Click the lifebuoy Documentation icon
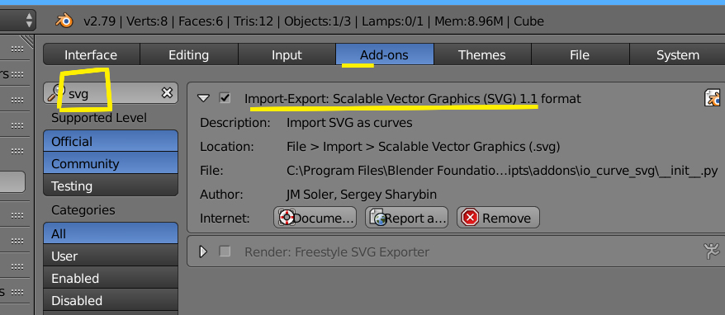This screenshot has width=725, height=315. pos(287,218)
